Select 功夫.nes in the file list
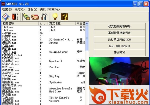 coord(8,98)
